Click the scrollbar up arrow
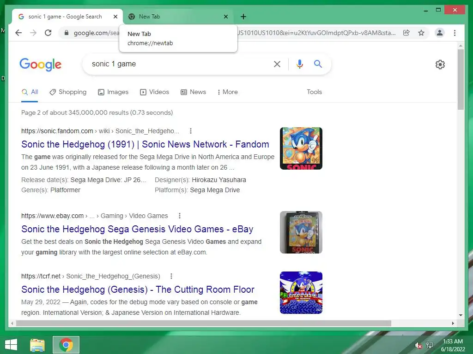This screenshot has height=354, width=473. click(x=461, y=46)
